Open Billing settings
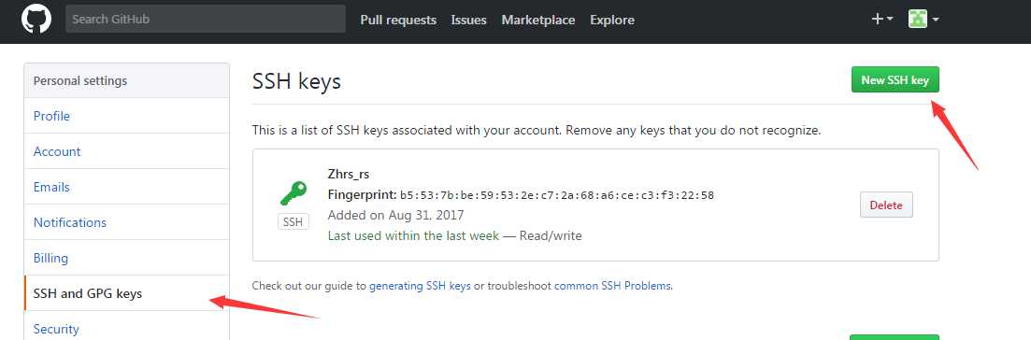The image size is (1031, 340). (126, 258)
